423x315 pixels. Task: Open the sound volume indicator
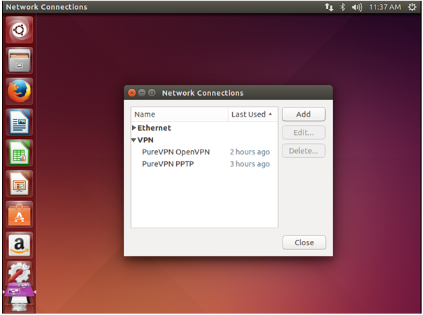pyautogui.click(x=357, y=7)
